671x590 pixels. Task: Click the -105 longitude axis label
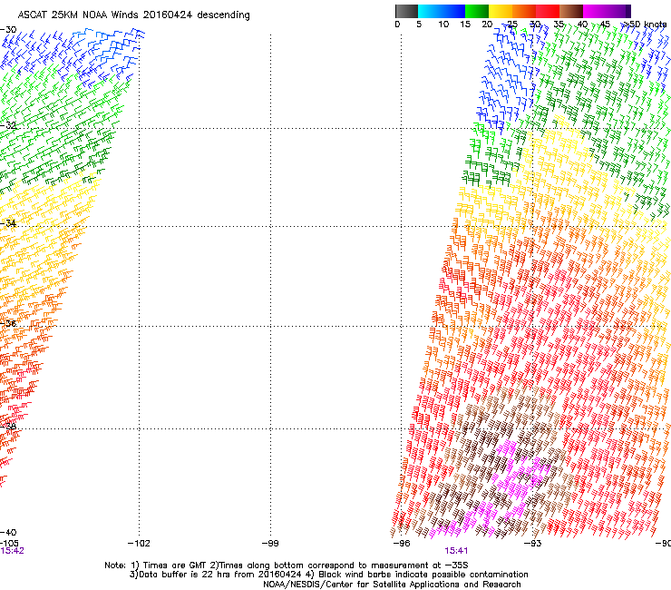coord(9,543)
